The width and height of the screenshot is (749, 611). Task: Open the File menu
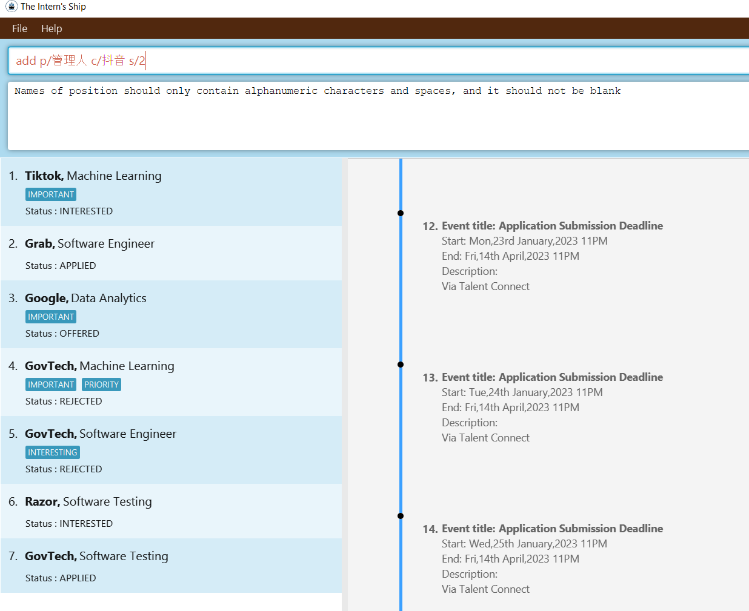19,28
